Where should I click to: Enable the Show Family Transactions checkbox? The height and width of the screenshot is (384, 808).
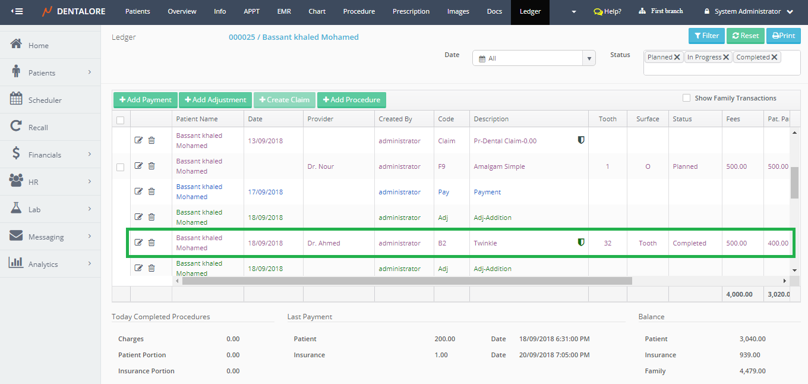click(x=687, y=98)
